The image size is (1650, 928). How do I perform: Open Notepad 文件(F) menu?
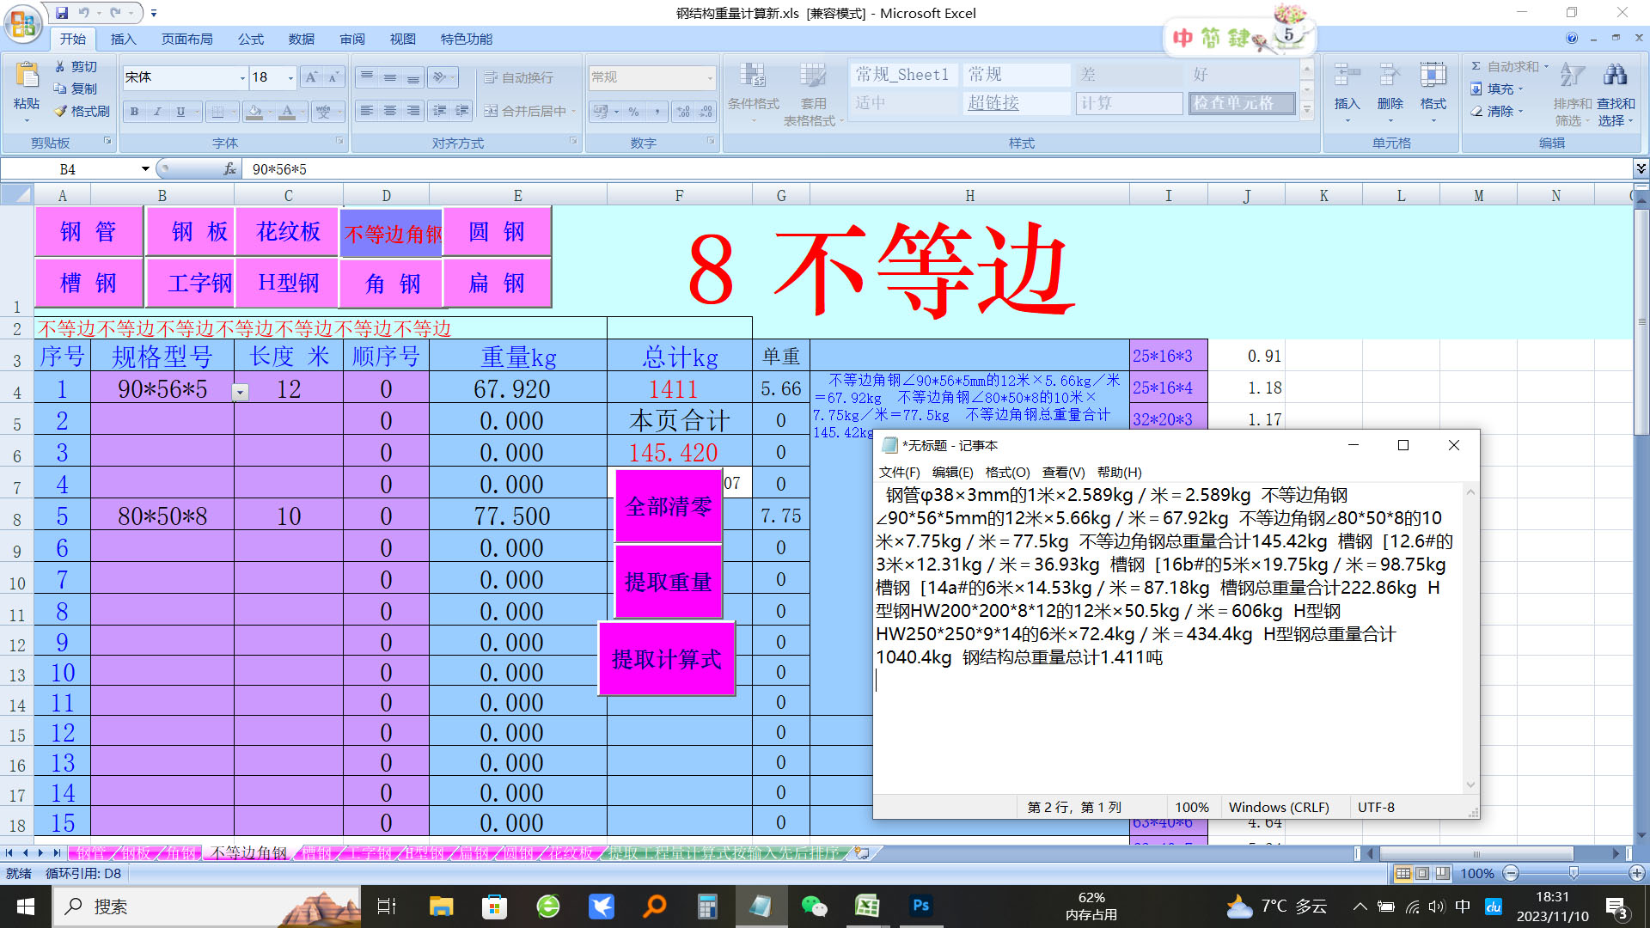(899, 472)
